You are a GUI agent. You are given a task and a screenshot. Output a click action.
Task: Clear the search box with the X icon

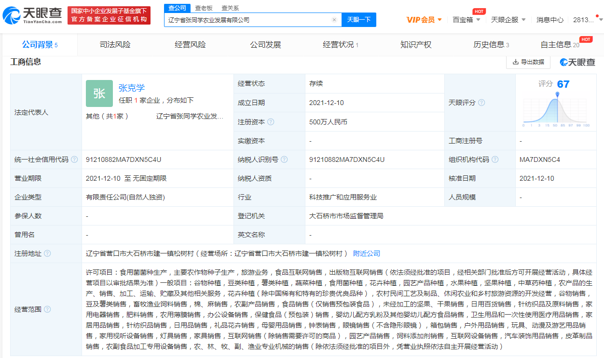[334, 20]
